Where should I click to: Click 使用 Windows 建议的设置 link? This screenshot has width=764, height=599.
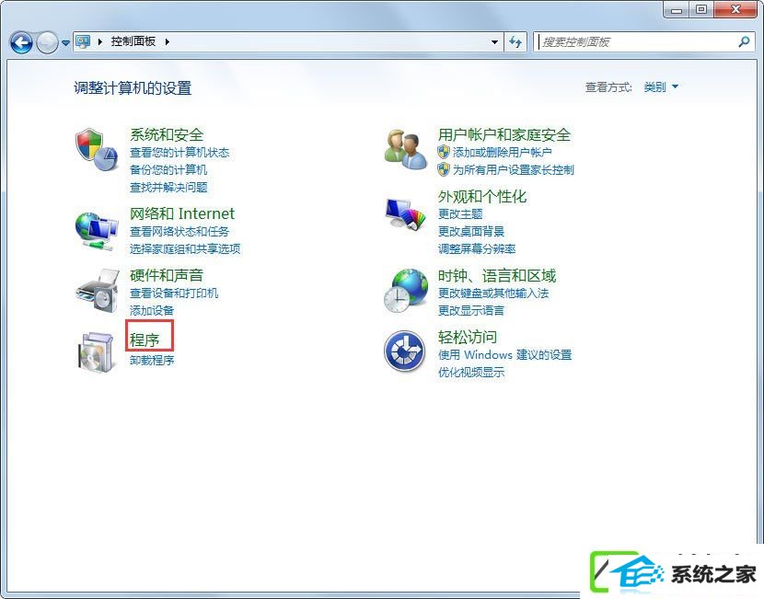pos(504,355)
